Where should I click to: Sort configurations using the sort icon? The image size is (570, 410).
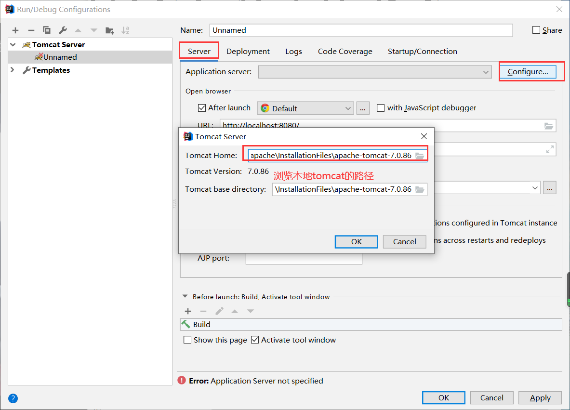125,30
